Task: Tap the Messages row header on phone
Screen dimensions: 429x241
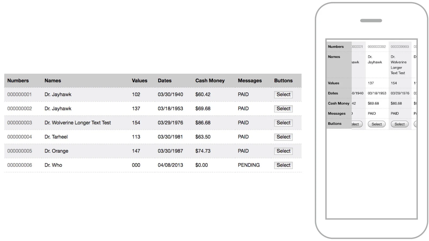Action: [x=336, y=114]
